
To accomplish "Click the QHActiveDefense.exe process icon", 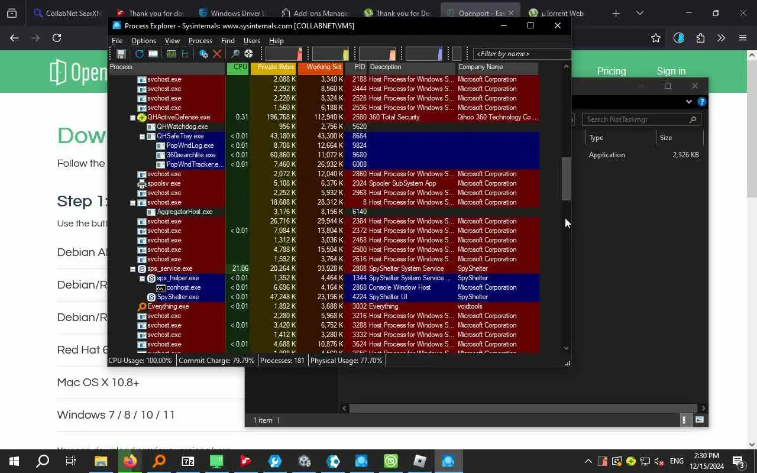I will pos(142,117).
